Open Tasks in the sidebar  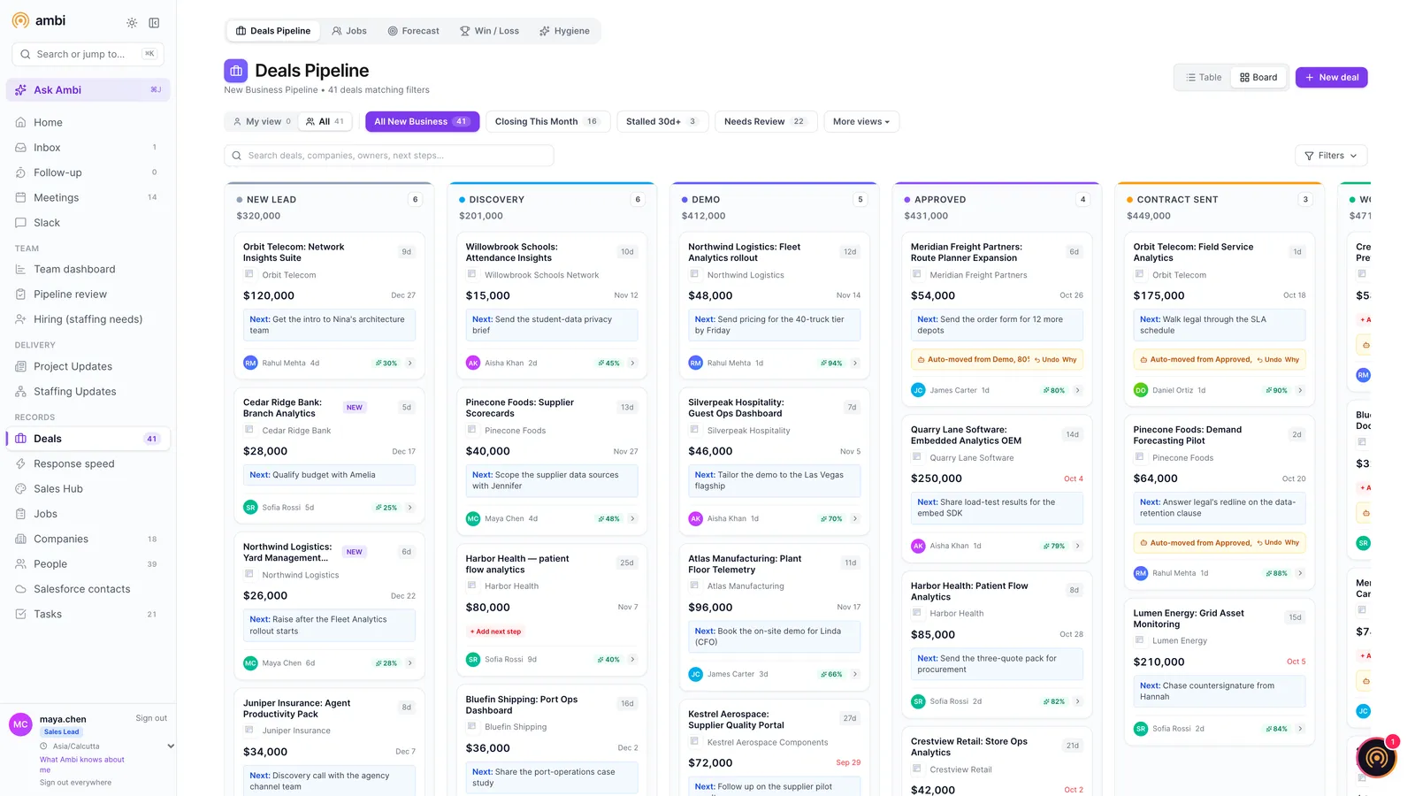point(88,614)
